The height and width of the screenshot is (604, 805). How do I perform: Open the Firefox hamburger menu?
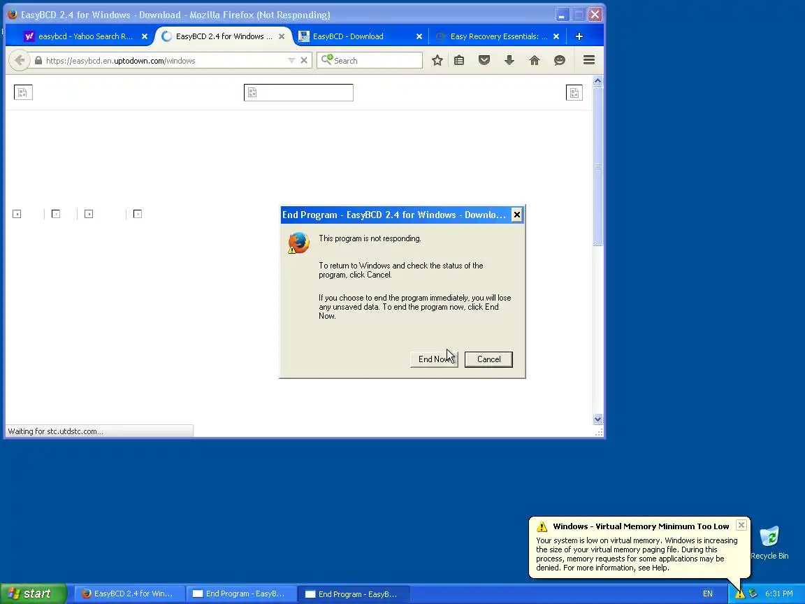(x=589, y=60)
